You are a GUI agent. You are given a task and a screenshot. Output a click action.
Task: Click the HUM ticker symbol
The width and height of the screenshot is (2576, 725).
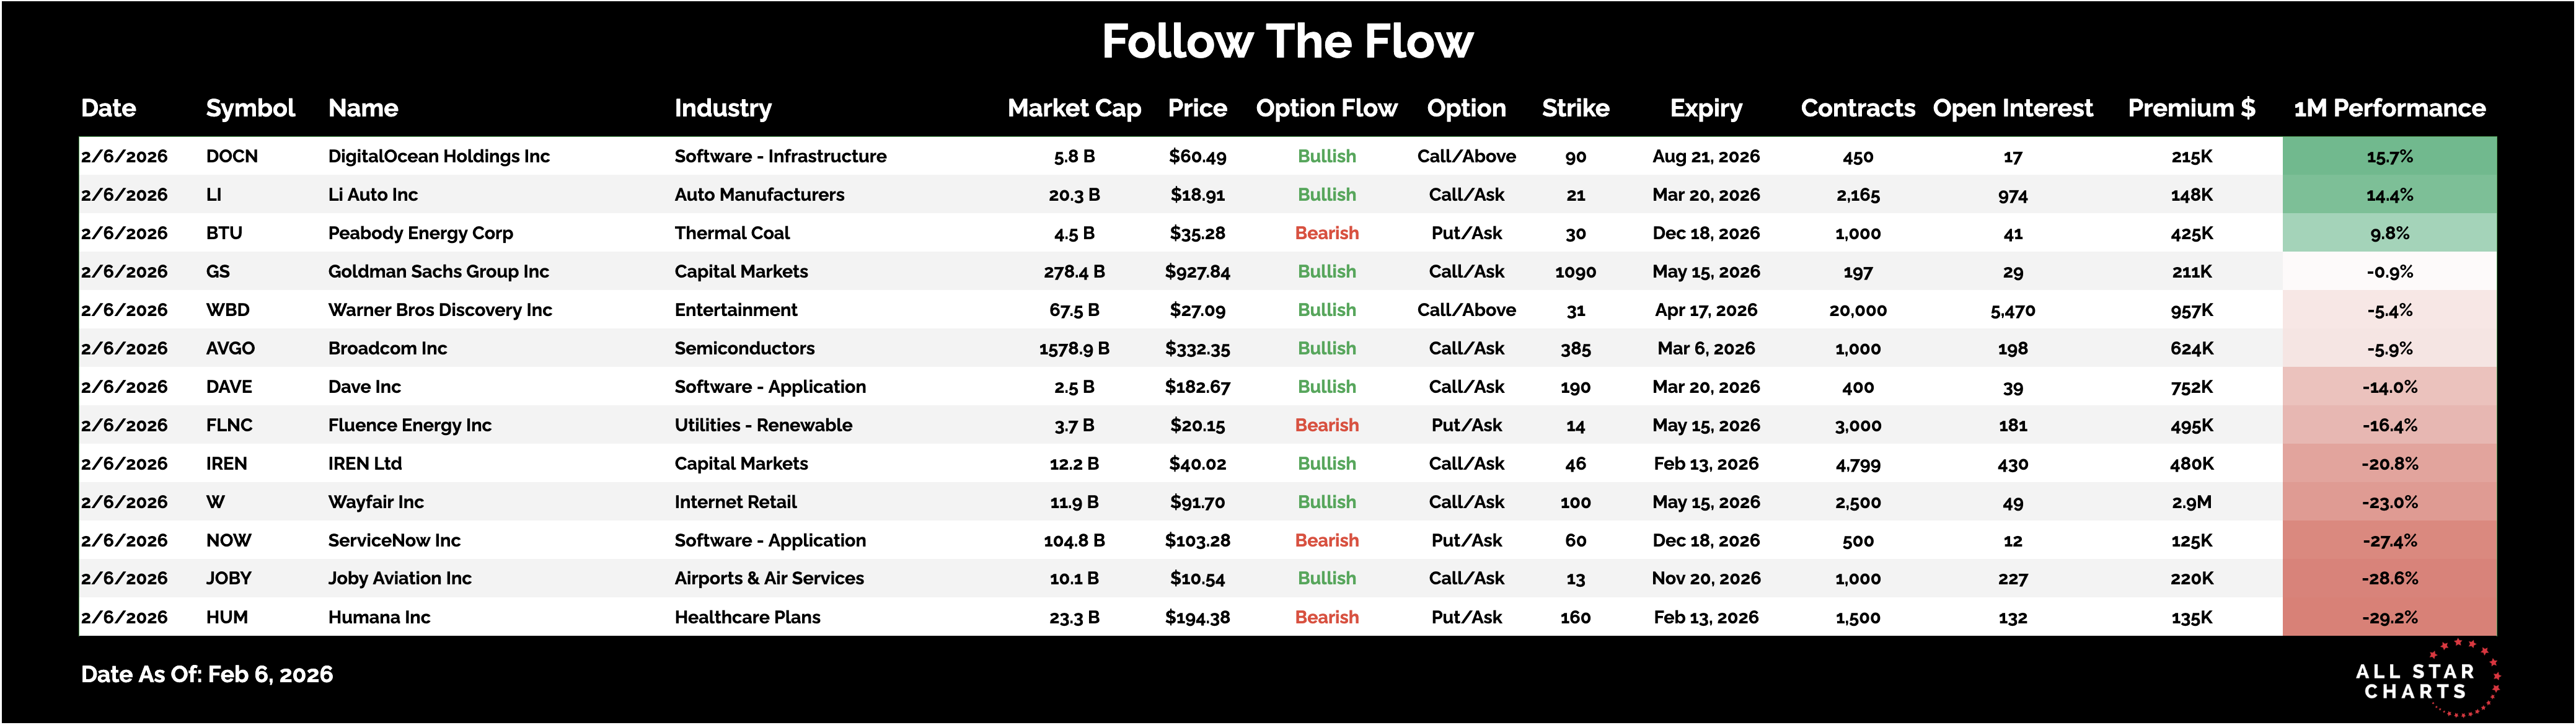227,617
